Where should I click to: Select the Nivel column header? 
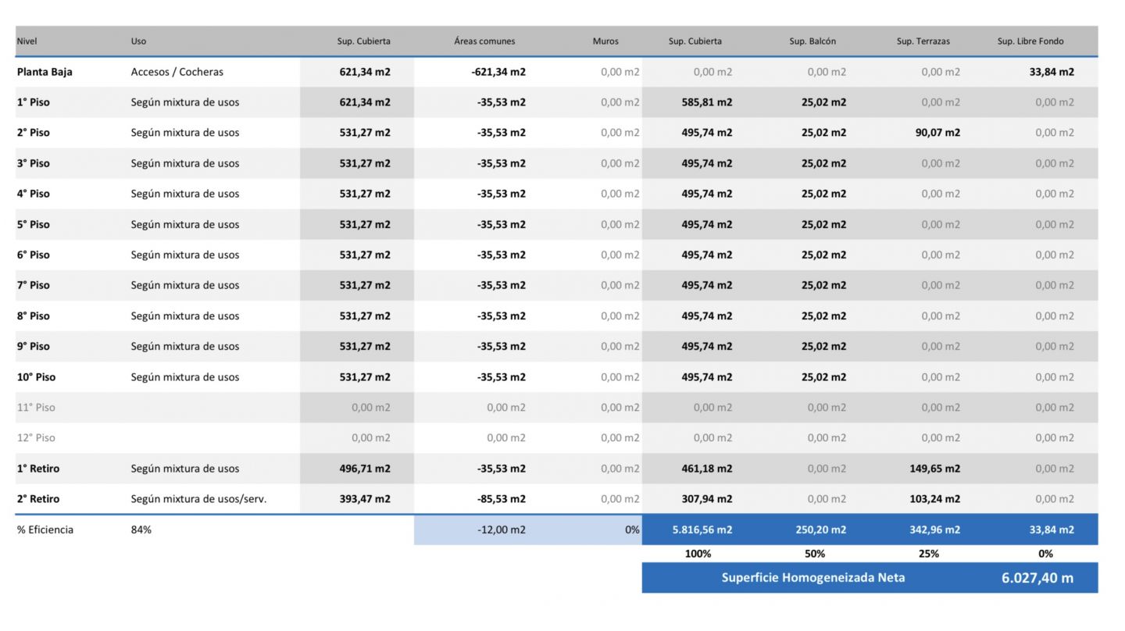(27, 41)
